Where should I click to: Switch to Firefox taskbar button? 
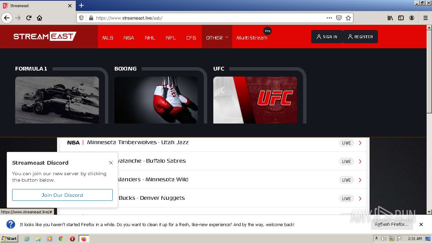(84, 239)
